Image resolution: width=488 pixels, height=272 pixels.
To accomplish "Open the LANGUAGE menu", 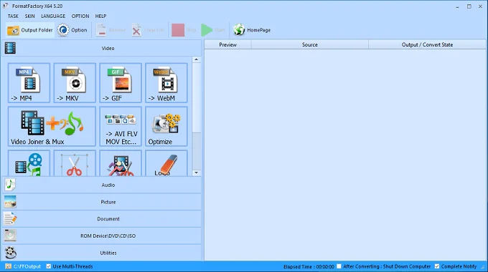I will click(53, 16).
